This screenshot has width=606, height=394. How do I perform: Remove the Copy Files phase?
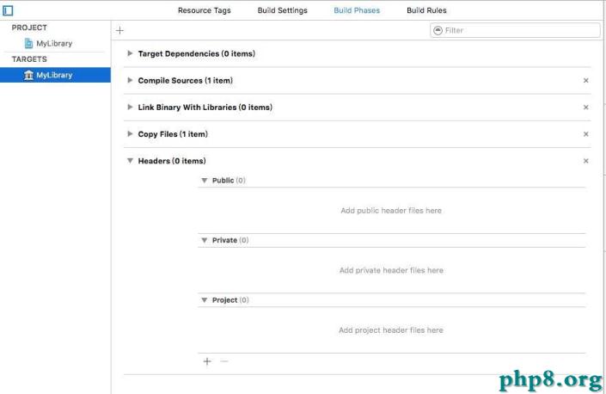[586, 134]
